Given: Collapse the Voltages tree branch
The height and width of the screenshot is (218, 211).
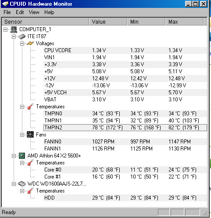Looking at the screenshot, I should pyautogui.click(x=22, y=43).
